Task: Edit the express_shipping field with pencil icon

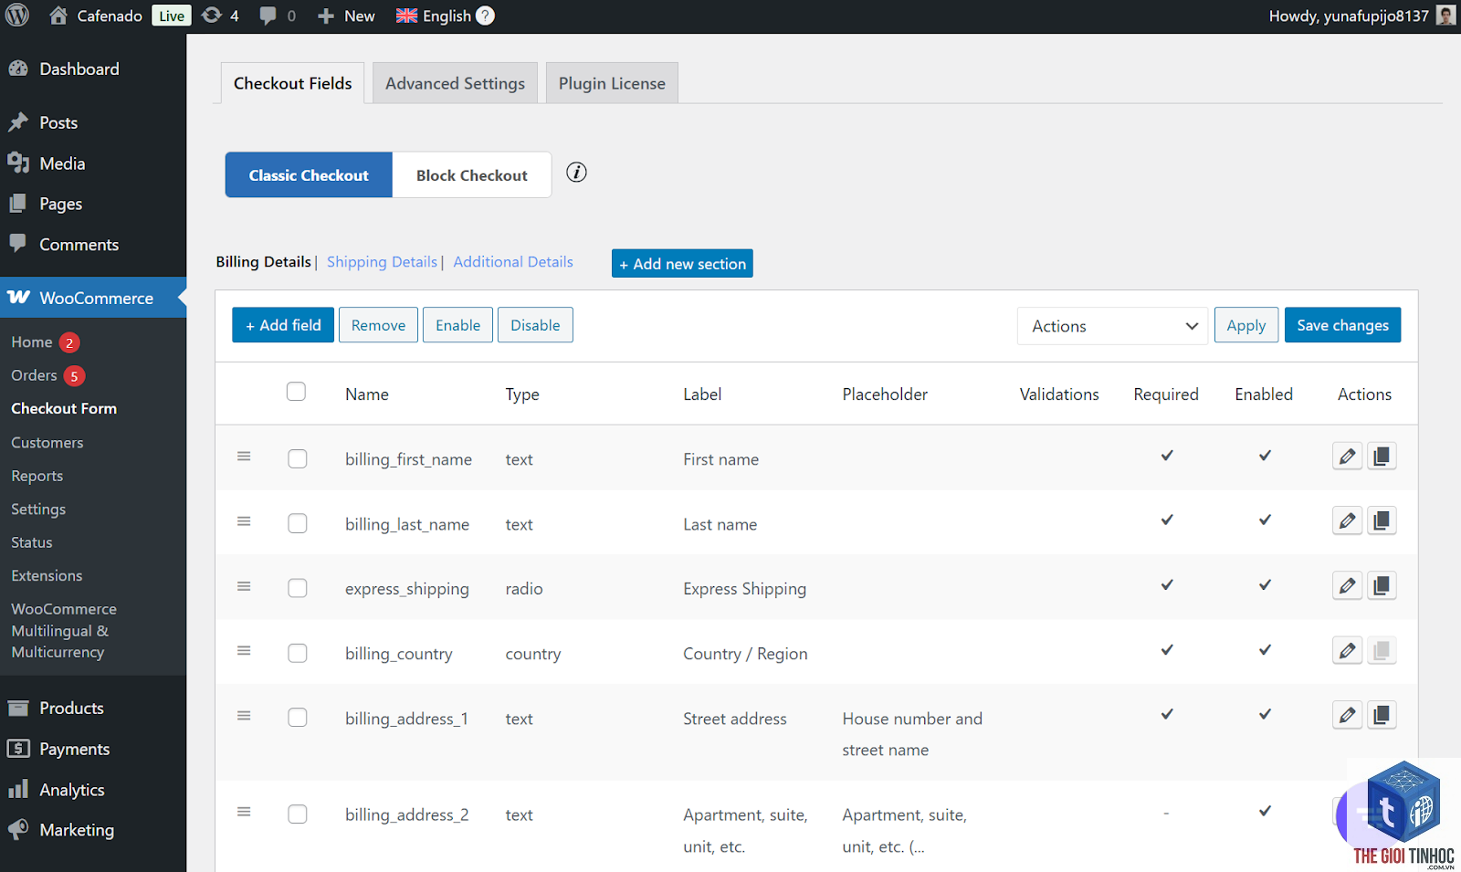Action: tap(1347, 585)
